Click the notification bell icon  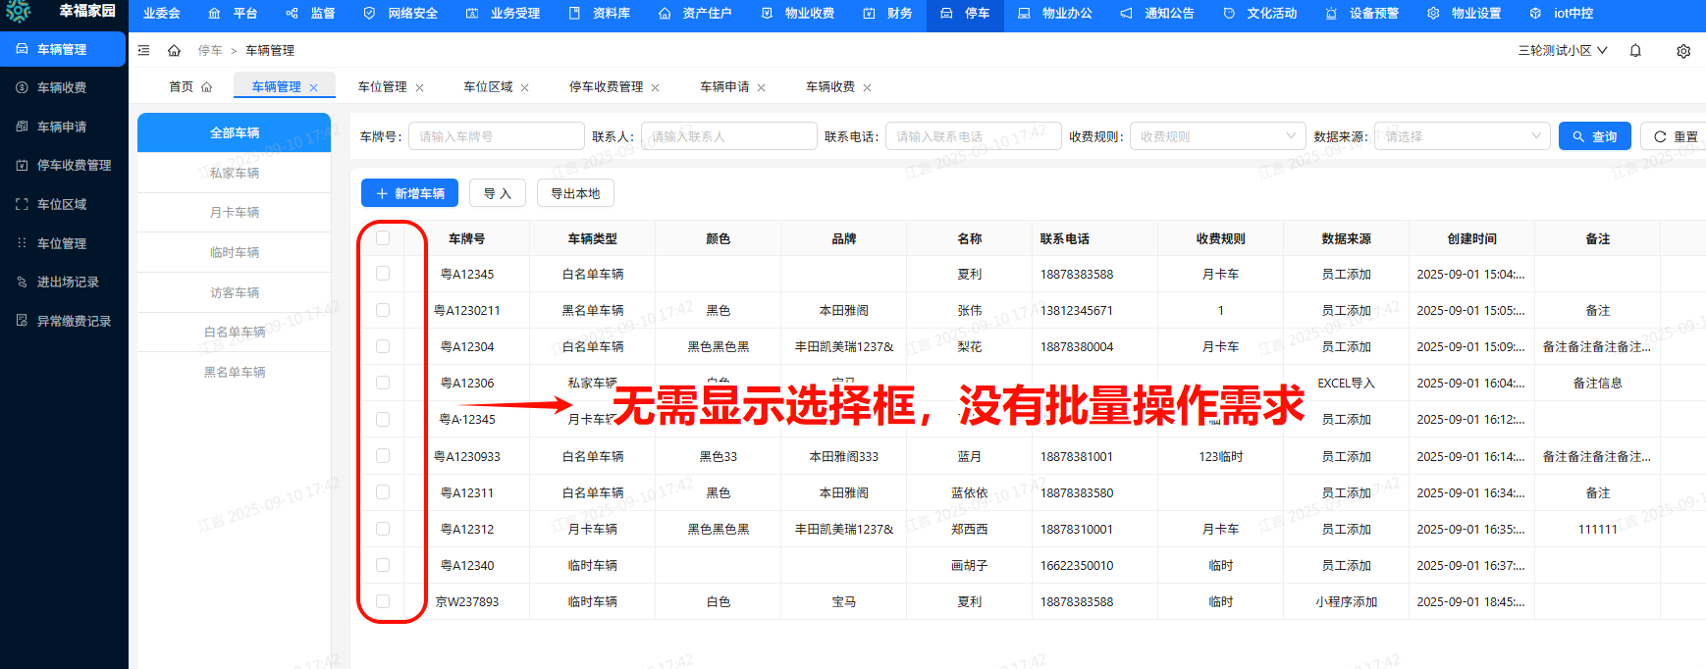tap(1635, 51)
